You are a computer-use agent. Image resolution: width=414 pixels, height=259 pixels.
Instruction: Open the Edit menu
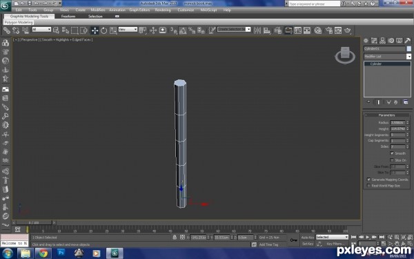pos(19,10)
